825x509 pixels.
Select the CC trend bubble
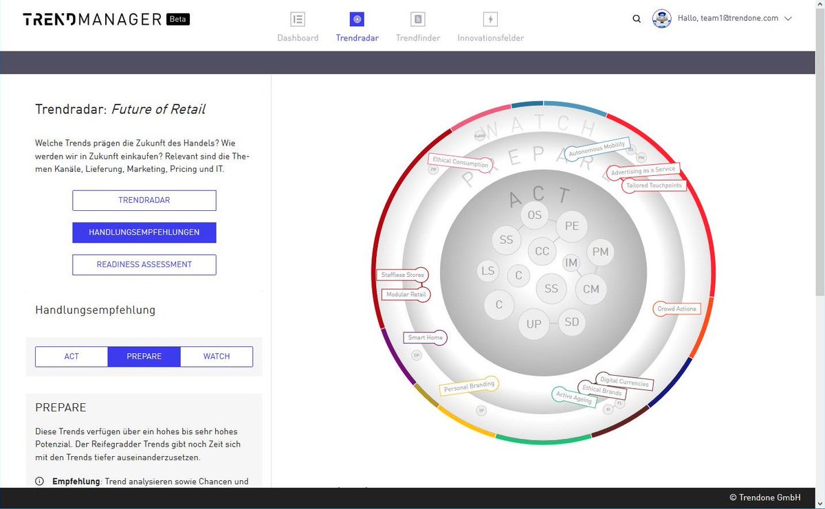pos(542,251)
